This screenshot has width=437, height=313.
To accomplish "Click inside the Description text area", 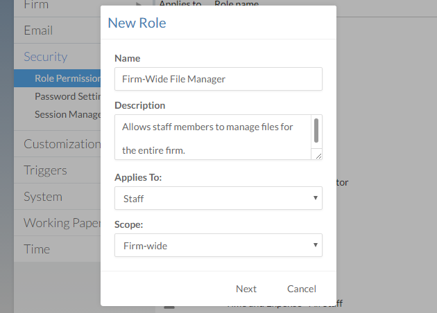I will tap(212, 137).
